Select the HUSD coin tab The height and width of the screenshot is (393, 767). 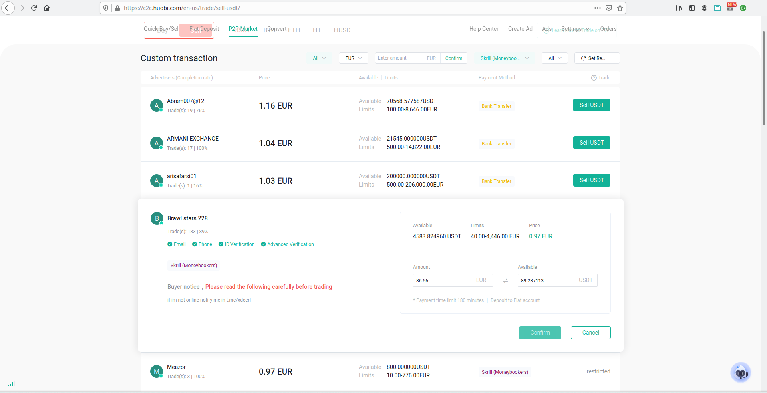[342, 30]
